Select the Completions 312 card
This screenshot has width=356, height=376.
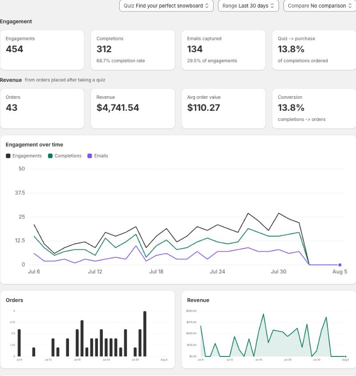pyautogui.click(x=133, y=50)
